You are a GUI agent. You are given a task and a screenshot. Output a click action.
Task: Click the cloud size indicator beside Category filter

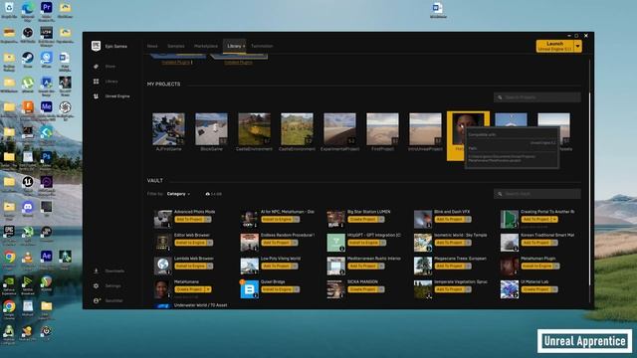(214, 194)
